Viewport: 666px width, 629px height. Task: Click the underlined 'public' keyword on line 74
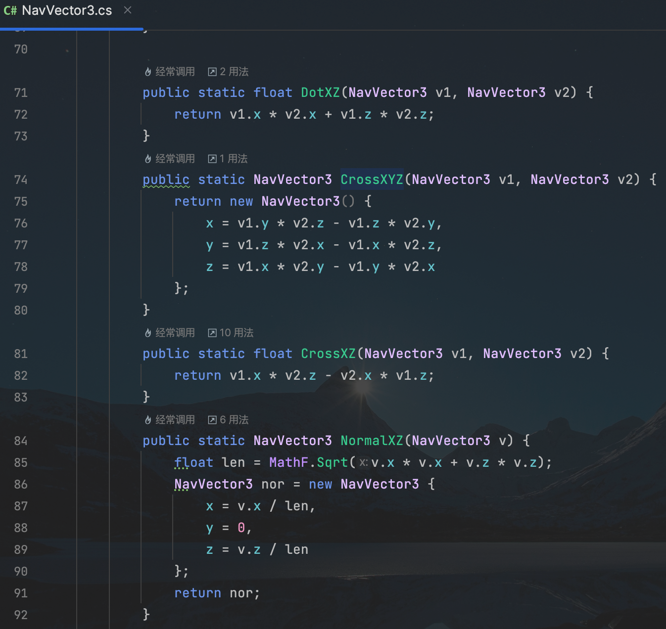(x=166, y=180)
